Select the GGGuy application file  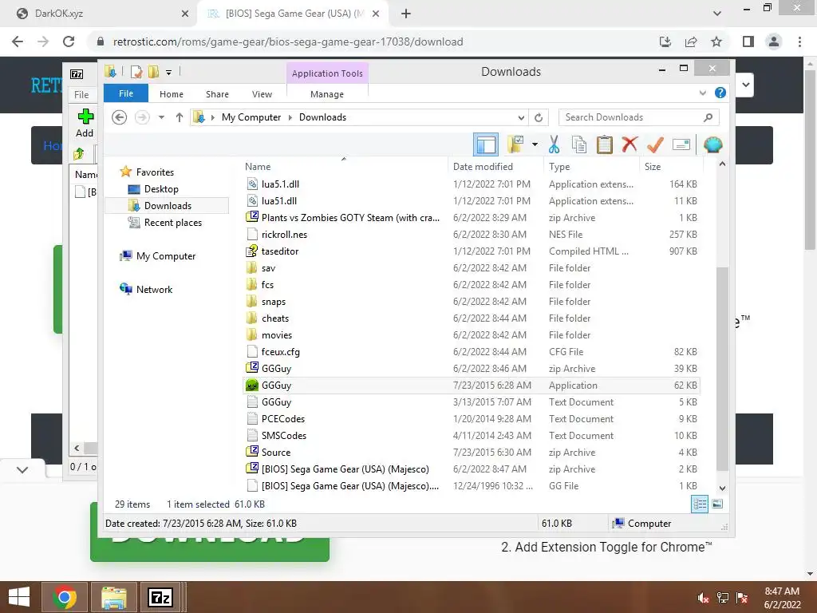point(471,386)
